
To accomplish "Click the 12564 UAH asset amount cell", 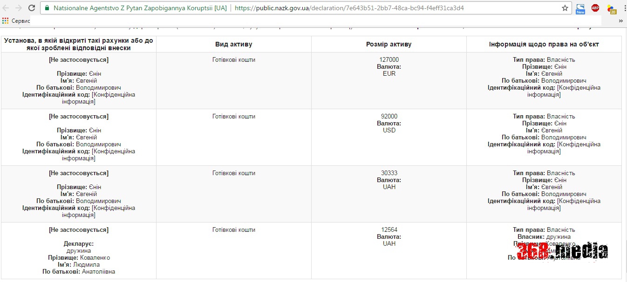I will pyautogui.click(x=389, y=236).
